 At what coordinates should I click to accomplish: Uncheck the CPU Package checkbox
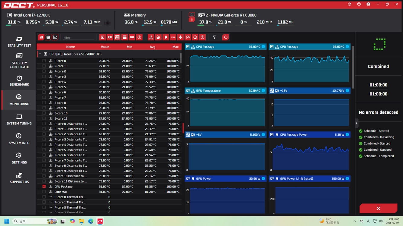coord(44,187)
